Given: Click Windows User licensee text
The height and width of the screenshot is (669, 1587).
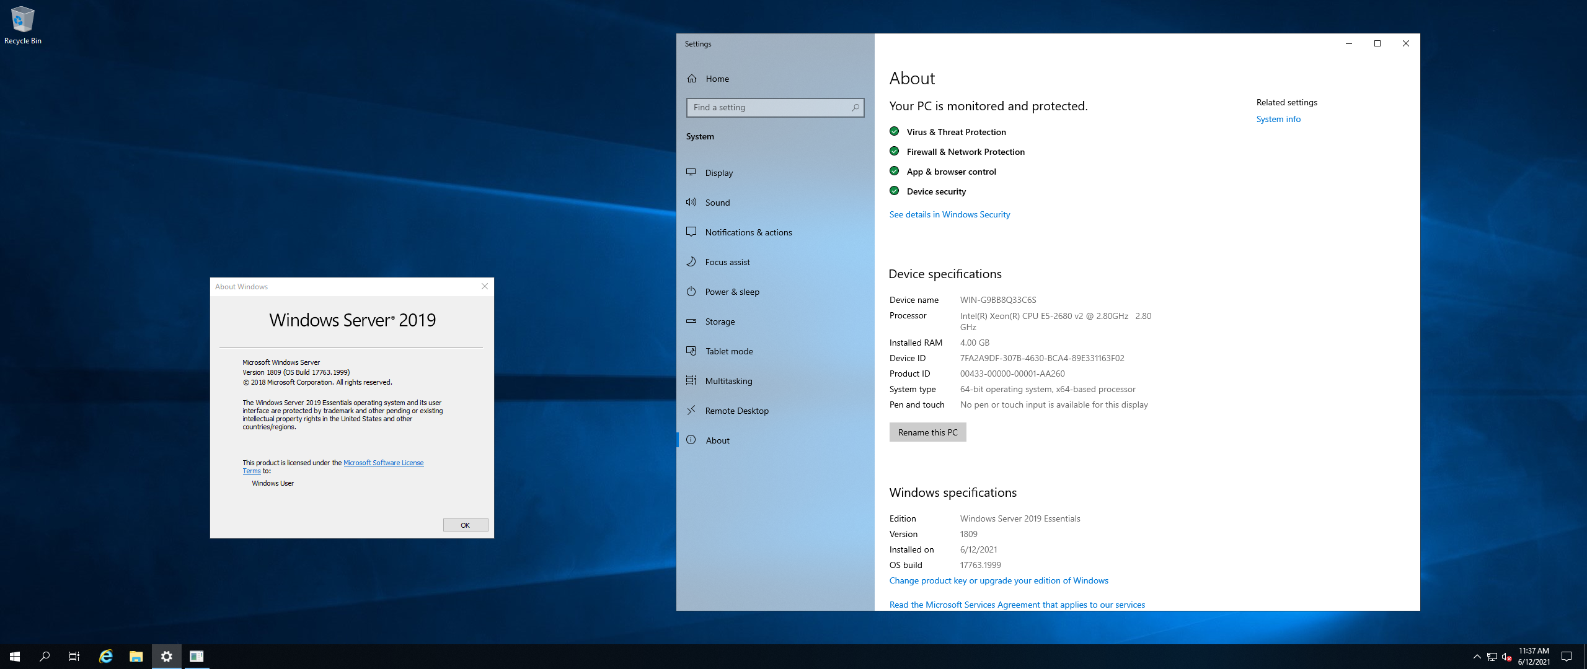Looking at the screenshot, I should pos(273,483).
